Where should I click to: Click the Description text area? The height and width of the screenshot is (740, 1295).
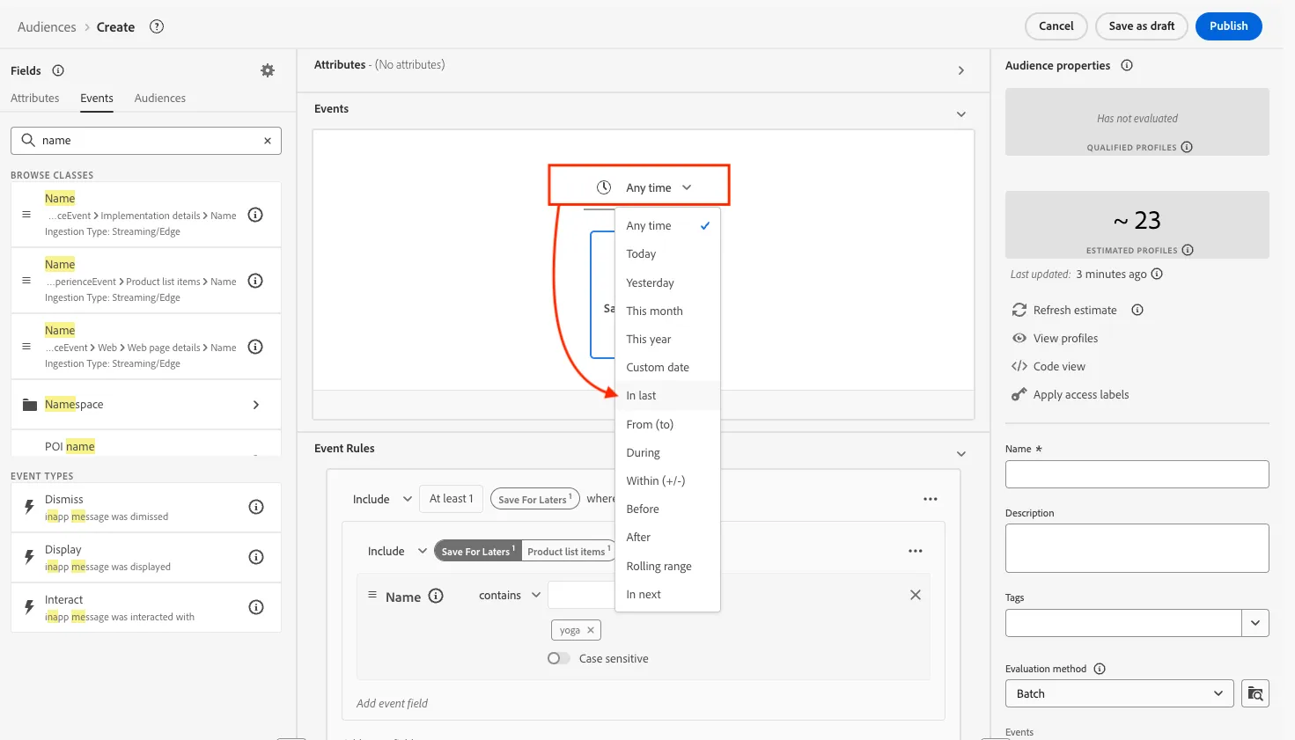click(x=1137, y=548)
